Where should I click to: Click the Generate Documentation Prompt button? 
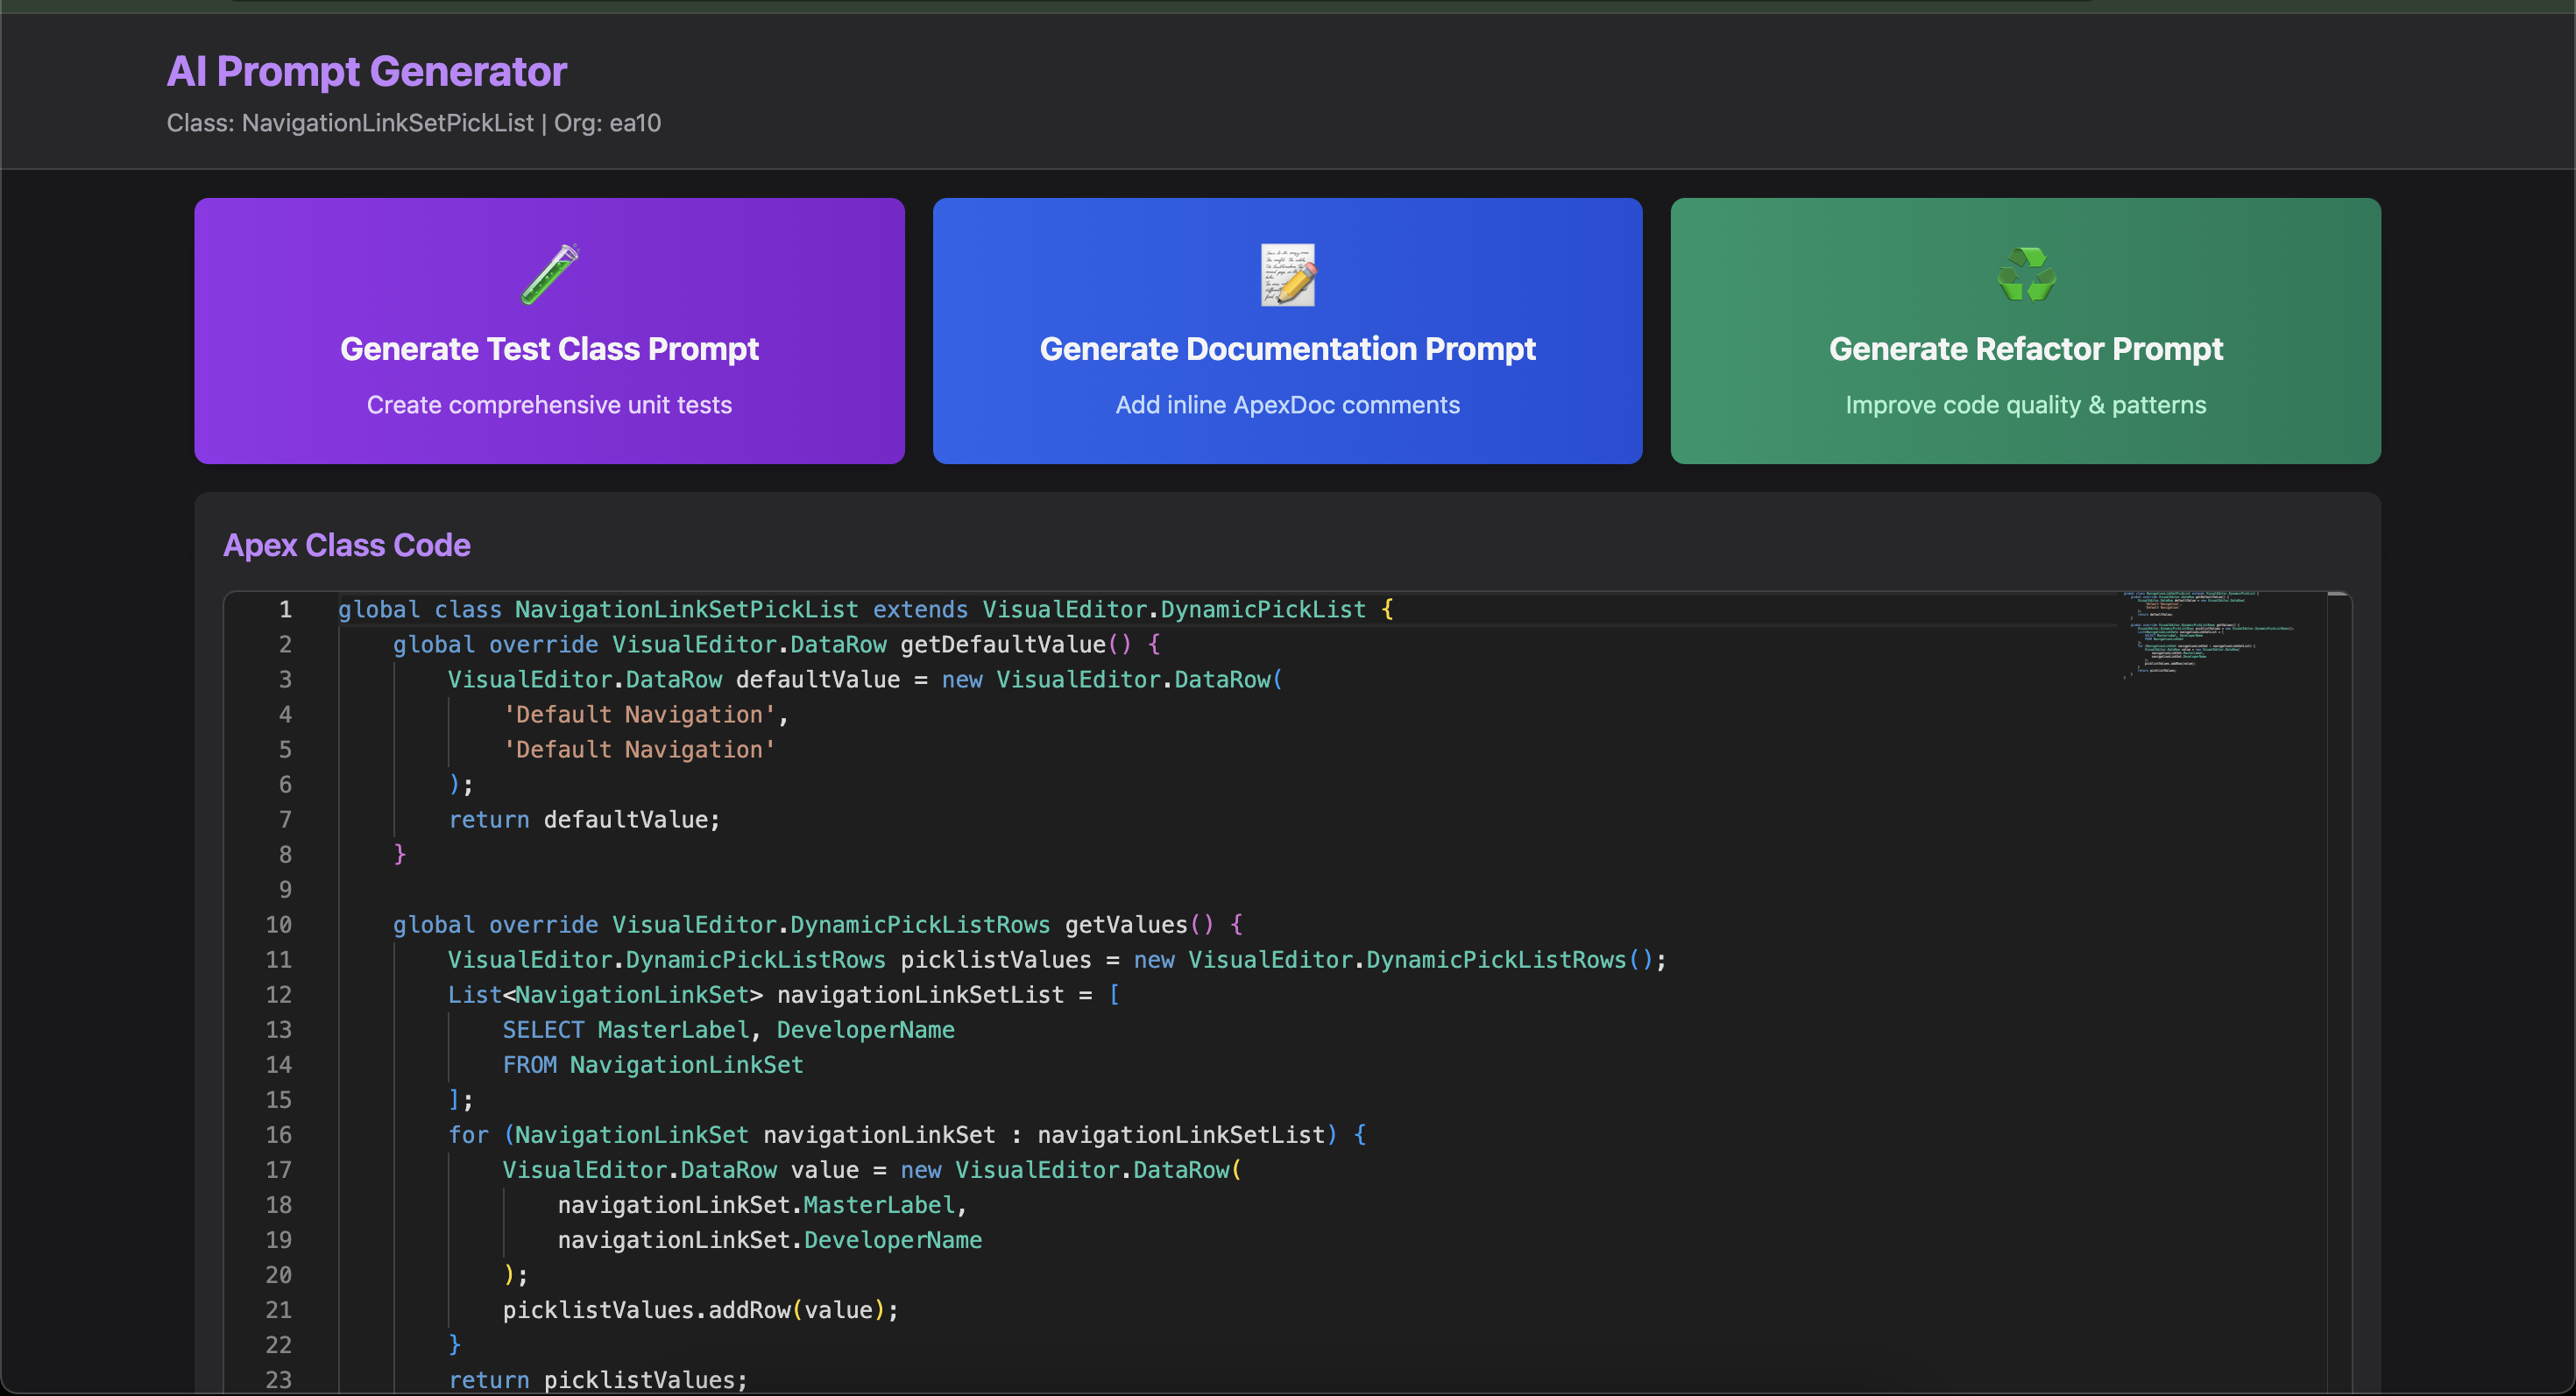coord(1287,332)
